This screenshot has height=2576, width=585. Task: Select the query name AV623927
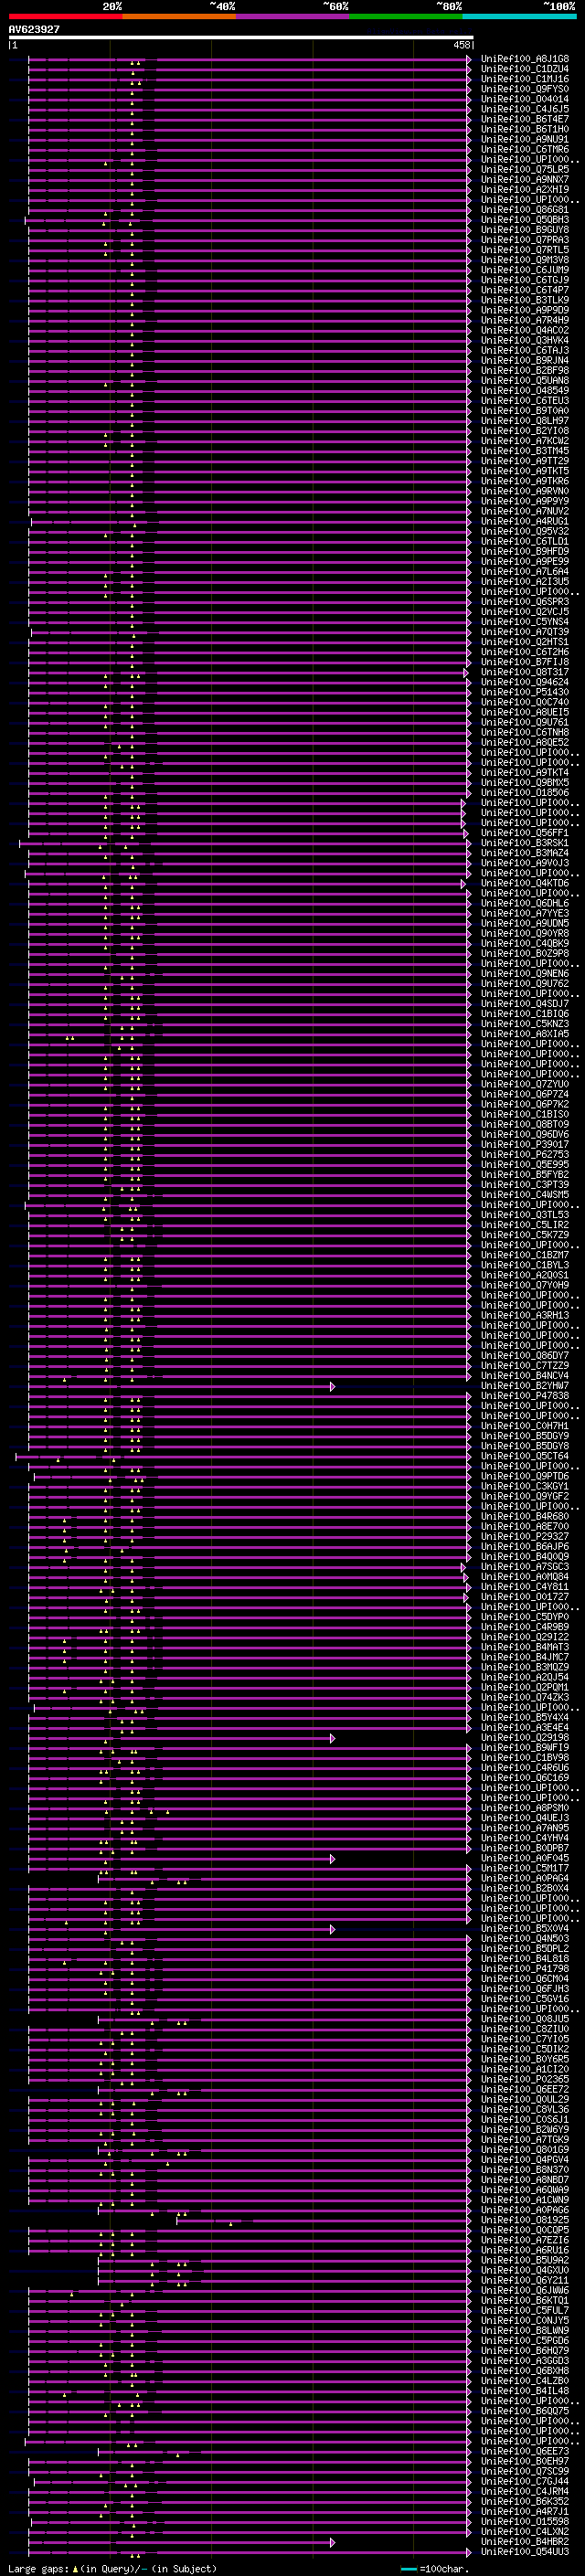tap(34, 30)
